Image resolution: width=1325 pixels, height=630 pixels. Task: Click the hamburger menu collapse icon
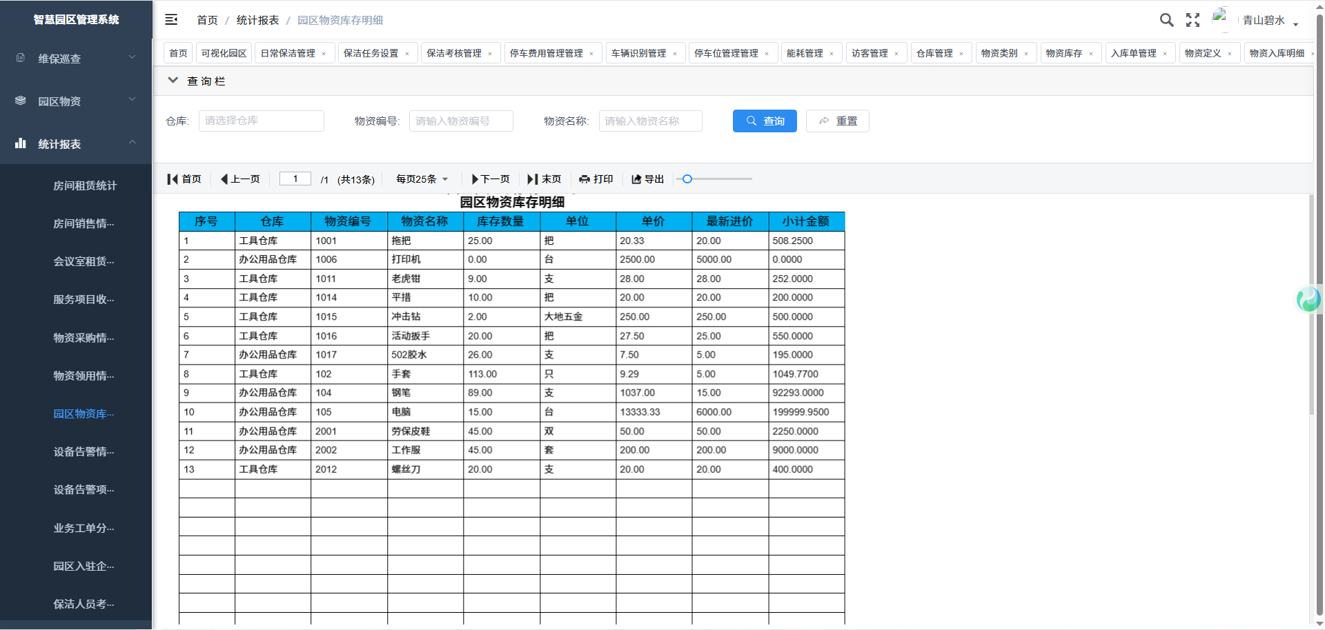(171, 20)
